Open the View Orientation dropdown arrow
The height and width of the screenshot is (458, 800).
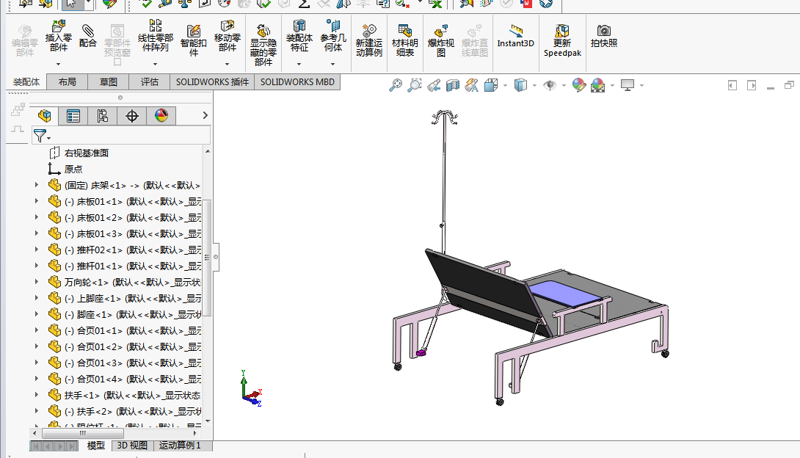pyautogui.click(x=505, y=86)
